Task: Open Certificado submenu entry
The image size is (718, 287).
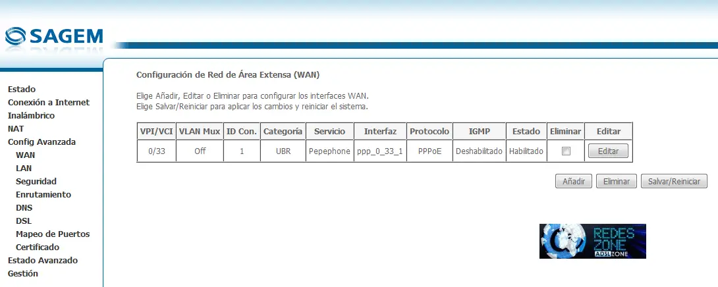Action: point(38,248)
